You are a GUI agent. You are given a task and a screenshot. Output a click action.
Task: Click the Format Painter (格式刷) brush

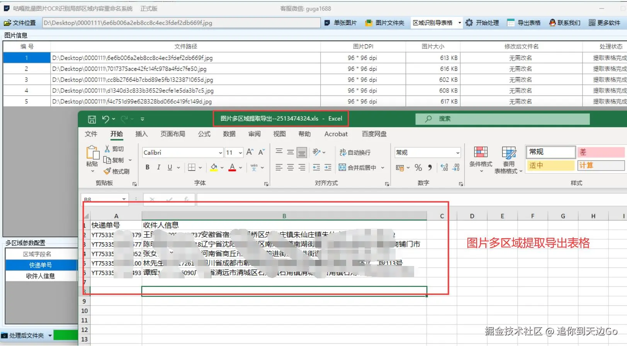pyautogui.click(x=107, y=171)
